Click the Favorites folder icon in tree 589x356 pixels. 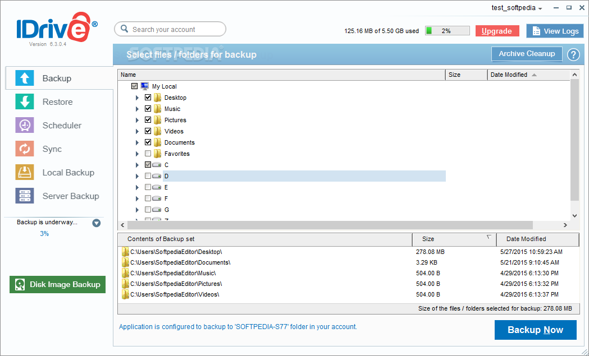157,154
